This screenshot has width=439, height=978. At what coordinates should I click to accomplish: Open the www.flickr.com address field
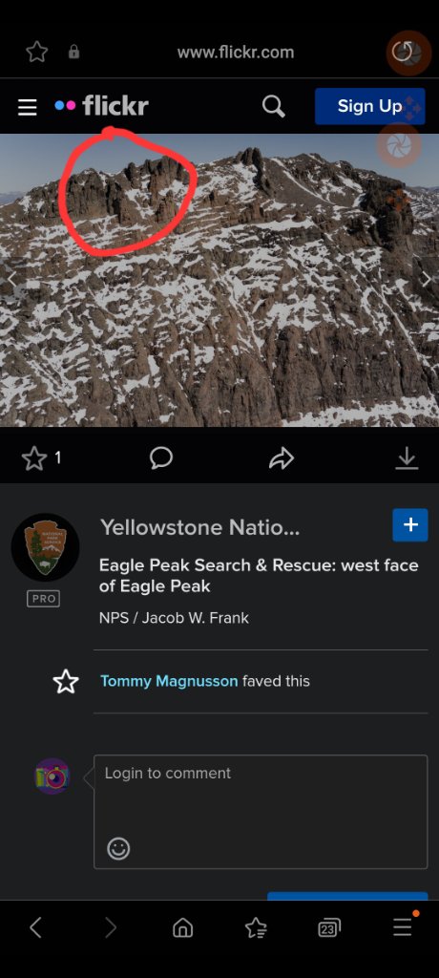[x=235, y=53]
